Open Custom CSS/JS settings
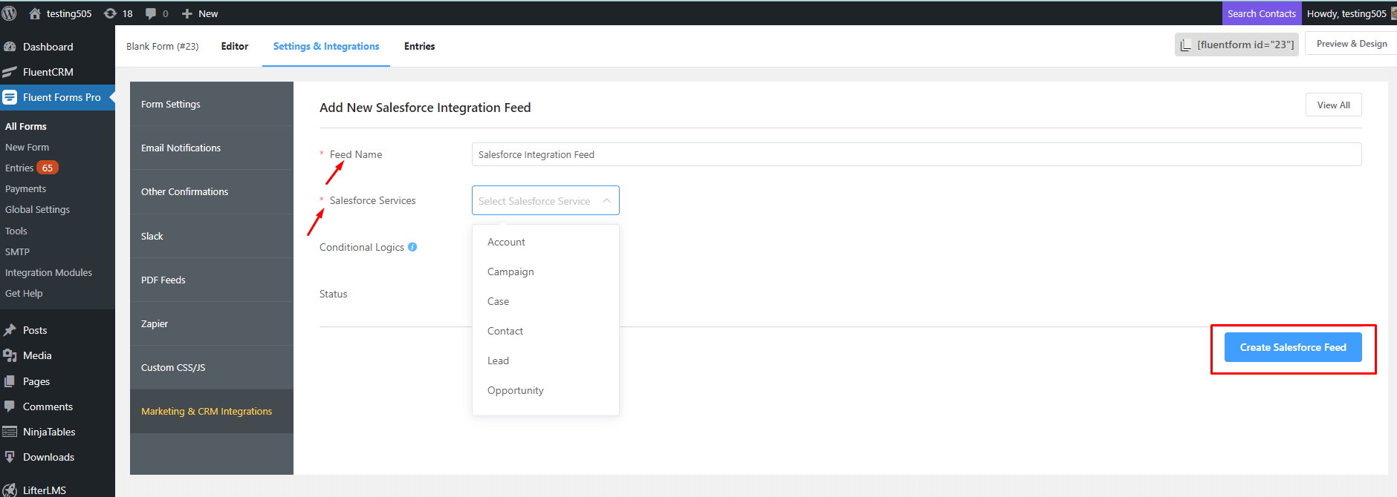Screen dimensions: 1397x497 212,367
